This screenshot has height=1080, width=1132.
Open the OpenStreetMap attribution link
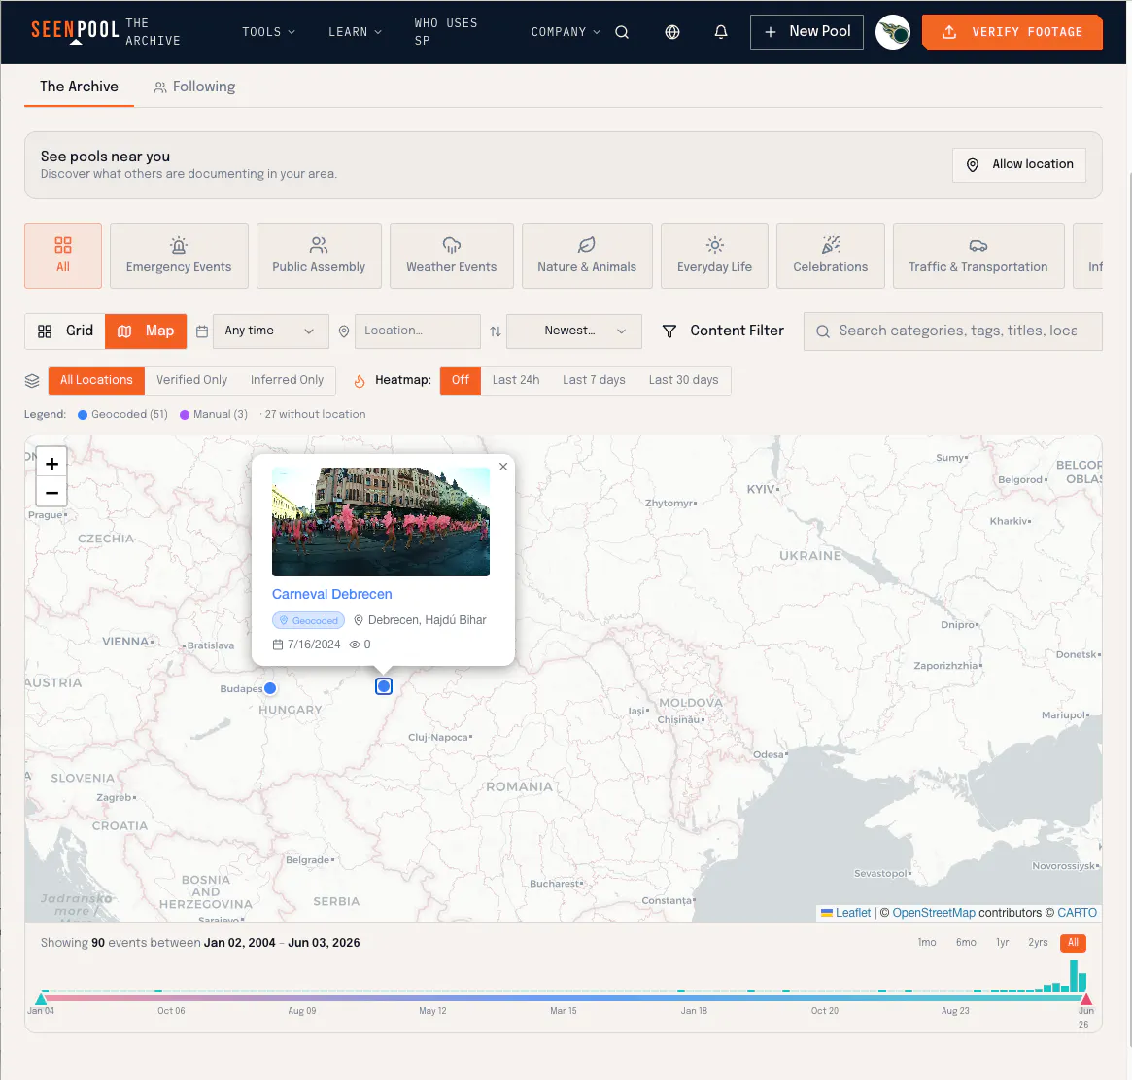(934, 913)
